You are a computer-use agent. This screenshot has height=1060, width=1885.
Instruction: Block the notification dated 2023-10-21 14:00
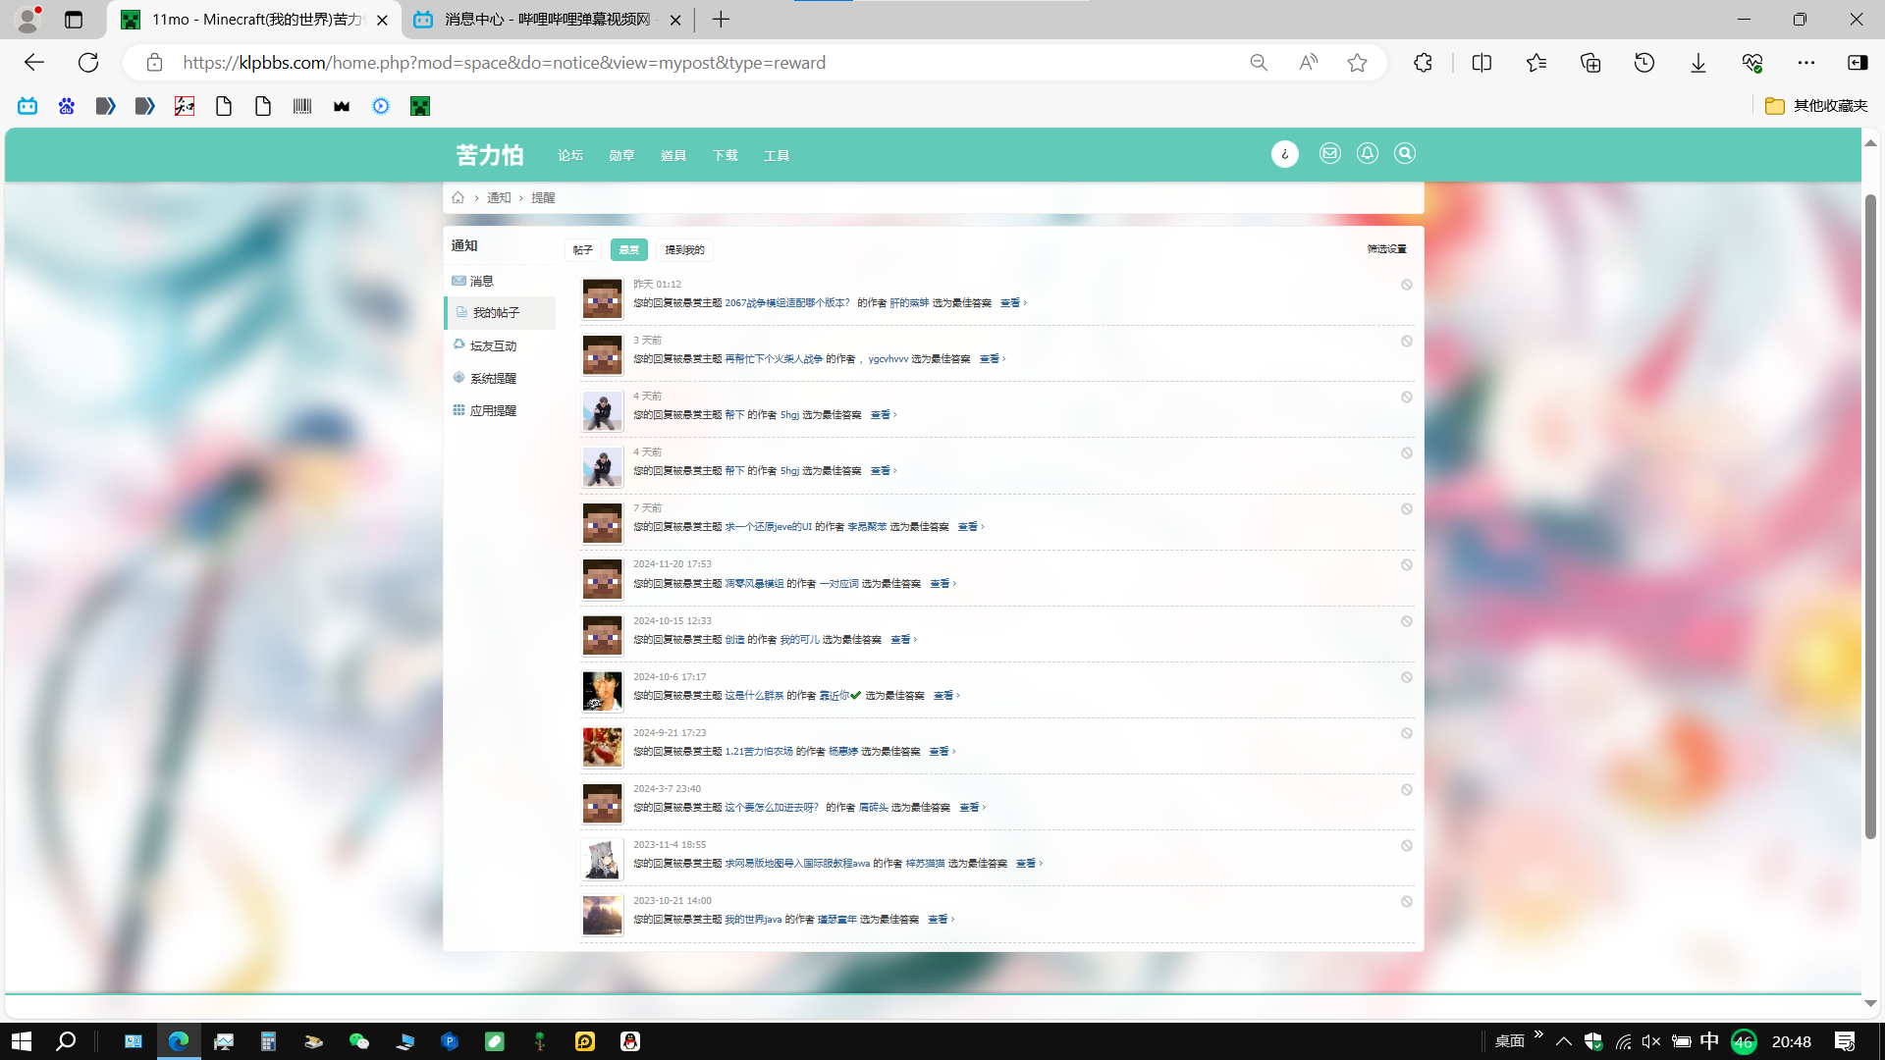point(1407,901)
